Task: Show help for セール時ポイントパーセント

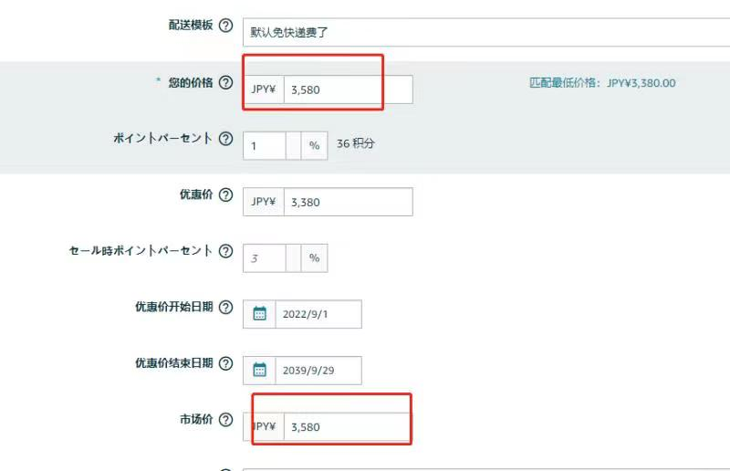Action: point(225,251)
